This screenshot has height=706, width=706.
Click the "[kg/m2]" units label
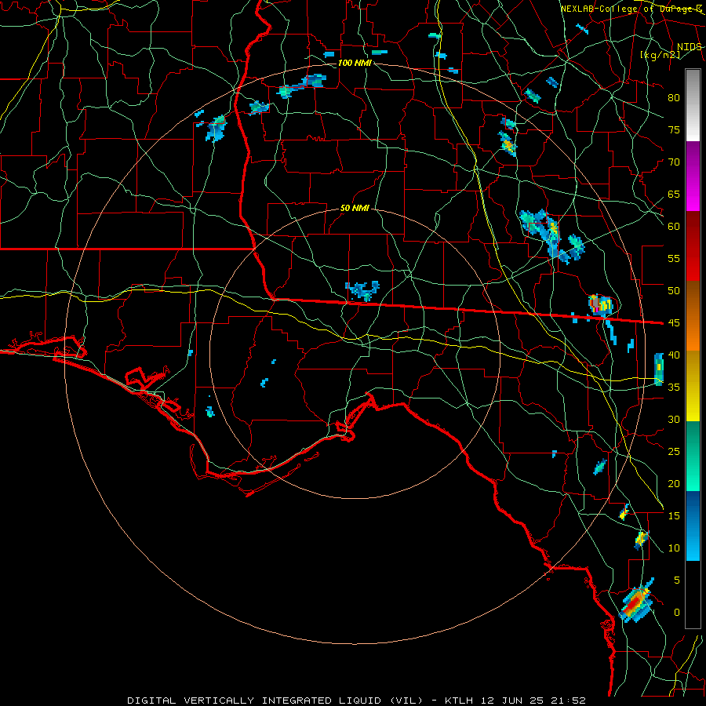[x=660, y=55]
